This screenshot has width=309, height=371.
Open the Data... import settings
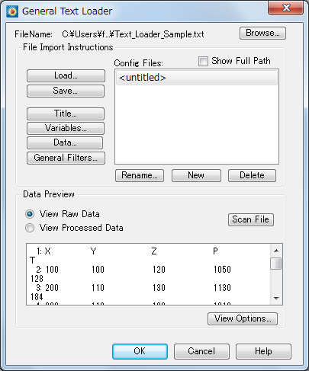(x=65, y=142)
